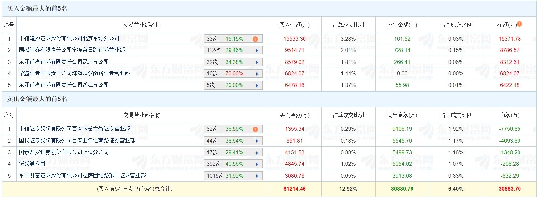Click the 82次 36.59% stats box

pos(233,129)
